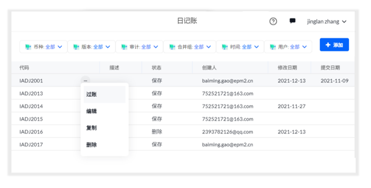371x188 pixels.
Task: Expand the 时间 filter chevron
Action: pyautogui.click(x=256, y=47)
